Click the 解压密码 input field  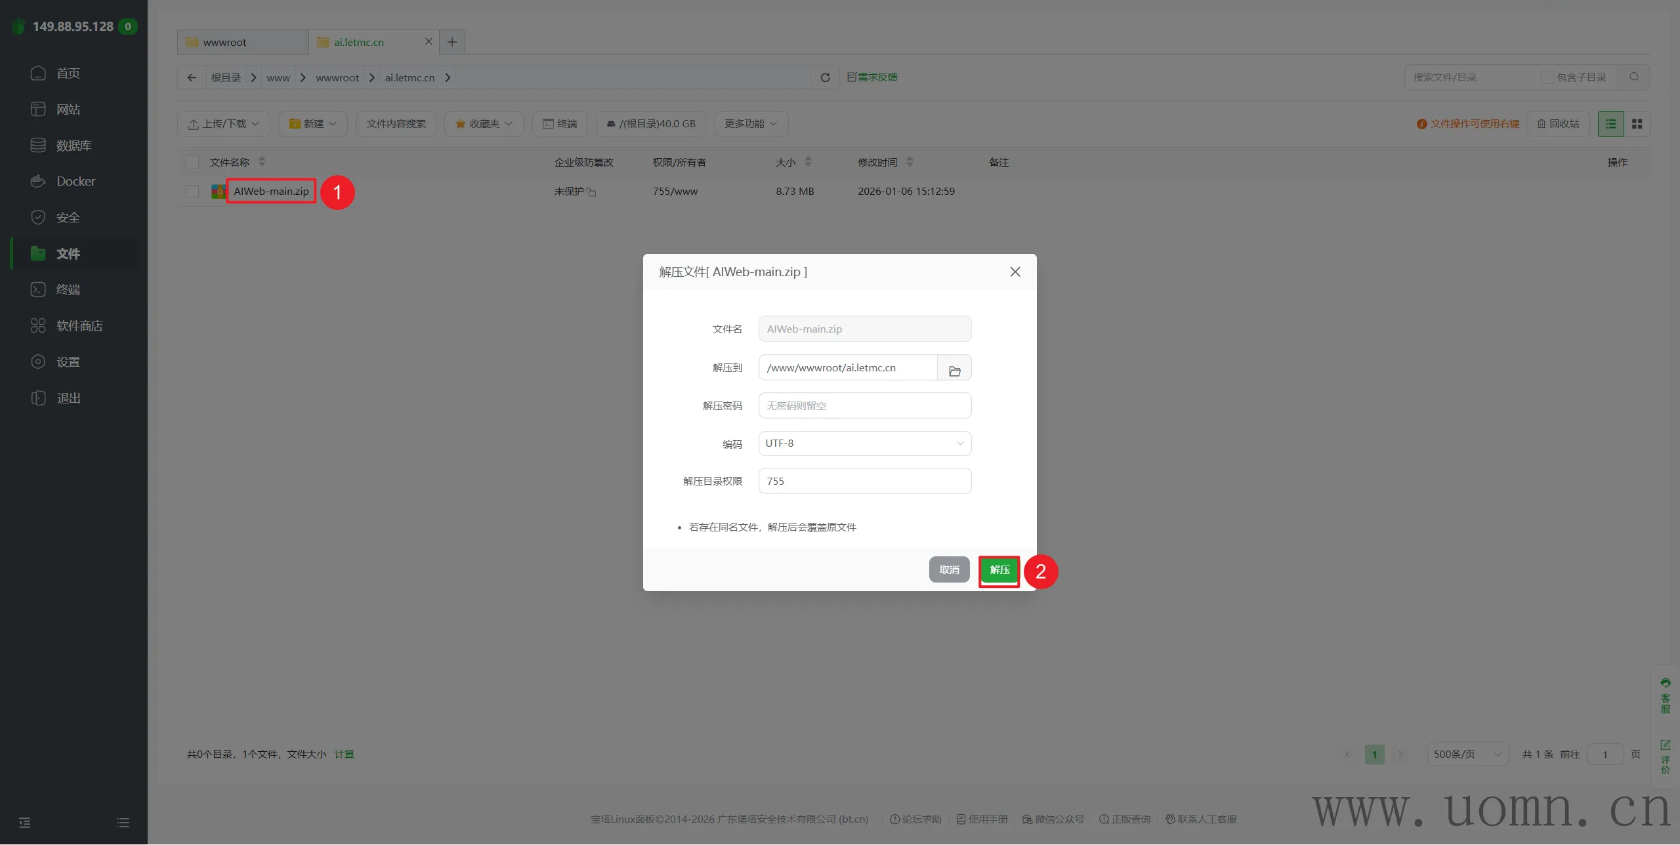(864, 405)
